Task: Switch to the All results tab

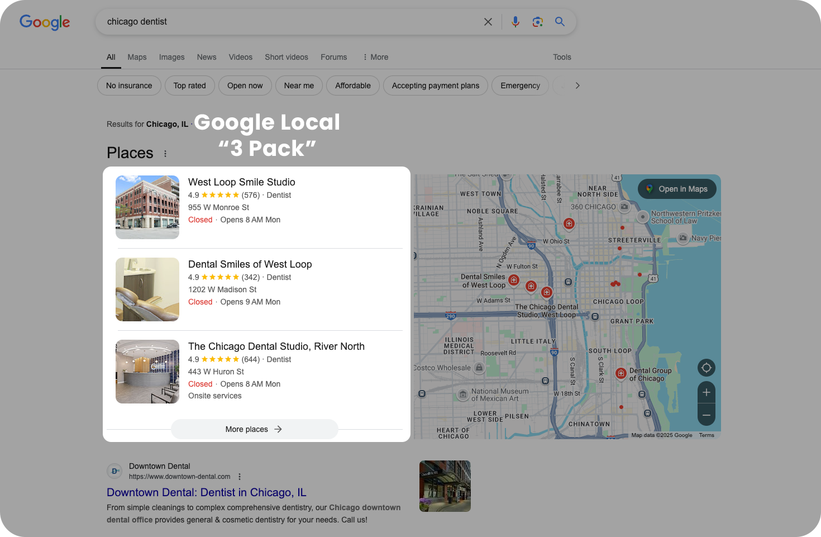Action: tap(111, 57)
